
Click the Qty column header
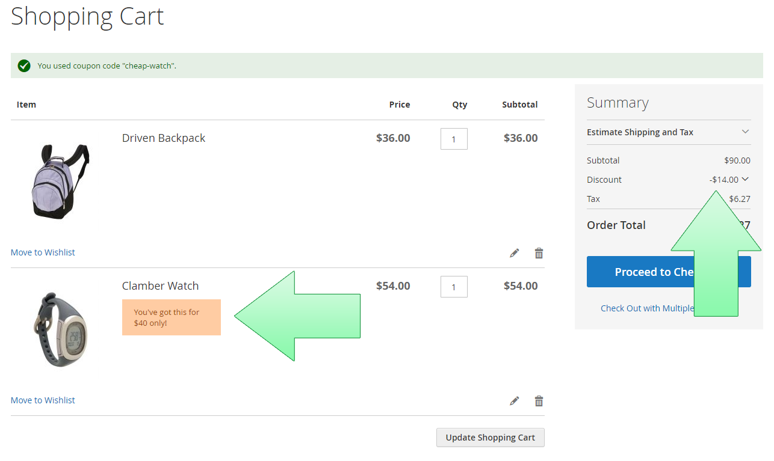[460, 105]
